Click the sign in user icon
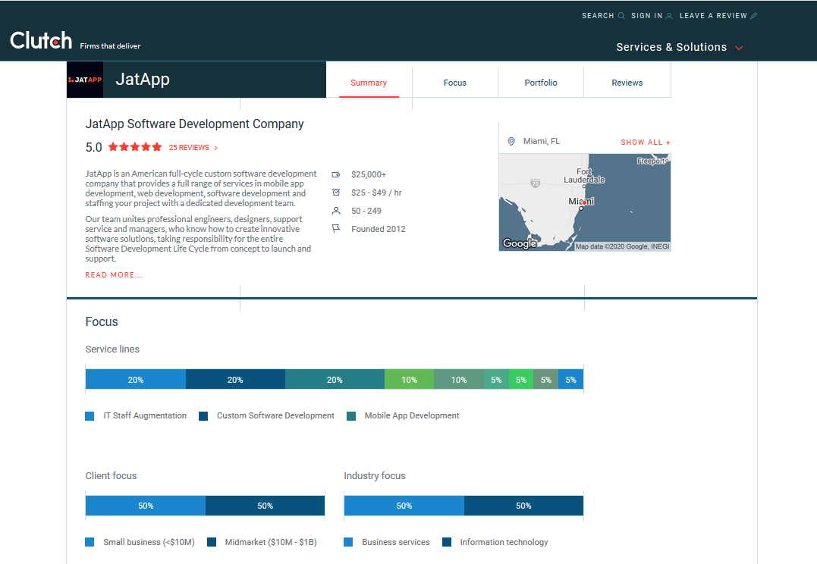Viewport: 817px width, 564px height. click(670, 16)
